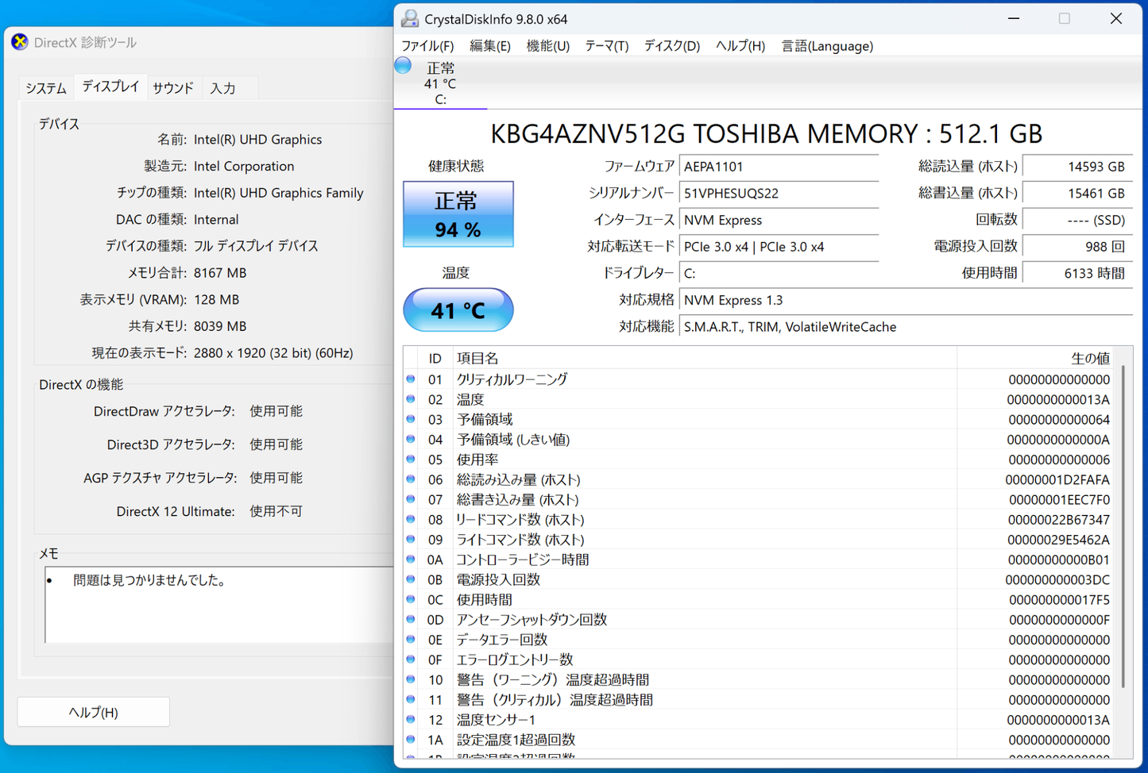The width and height of the screenshot is (1148, 773).
Task: Click the メモ text box in DirectX tool
Action: point(219,605)
